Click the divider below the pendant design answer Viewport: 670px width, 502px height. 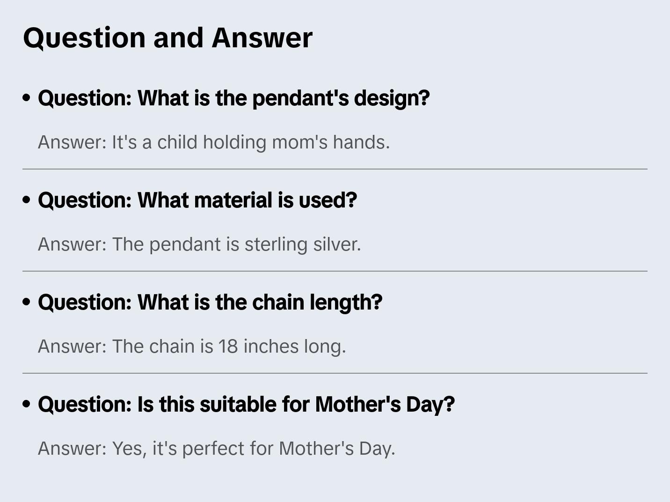pyautogui.click(x=335, y=169)
